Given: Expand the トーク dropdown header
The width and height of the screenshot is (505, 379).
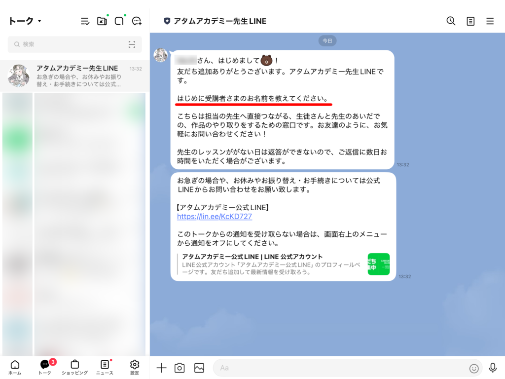Looking at the screenshot, I should [x=25, y=21].
